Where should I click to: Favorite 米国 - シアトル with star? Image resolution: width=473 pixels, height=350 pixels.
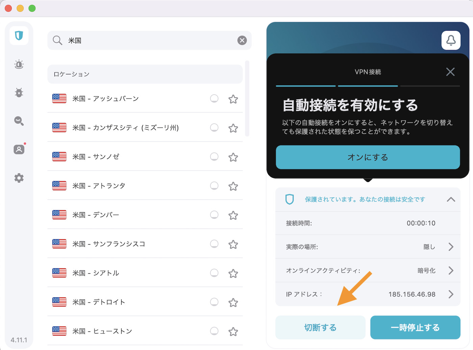click(233, 273)
